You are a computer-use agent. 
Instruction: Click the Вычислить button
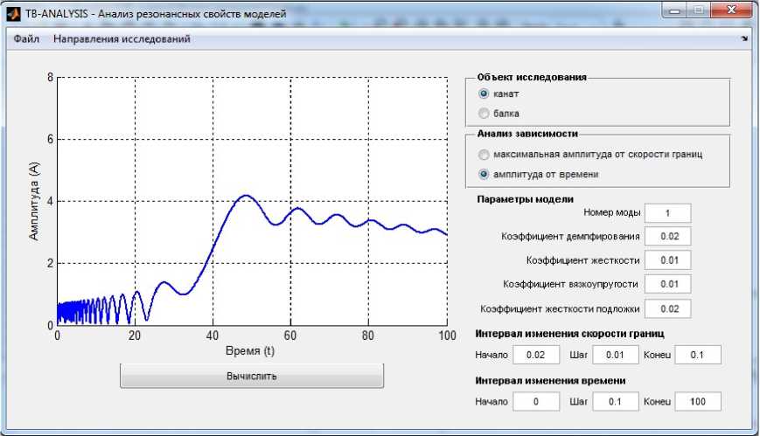coord(252,376)
